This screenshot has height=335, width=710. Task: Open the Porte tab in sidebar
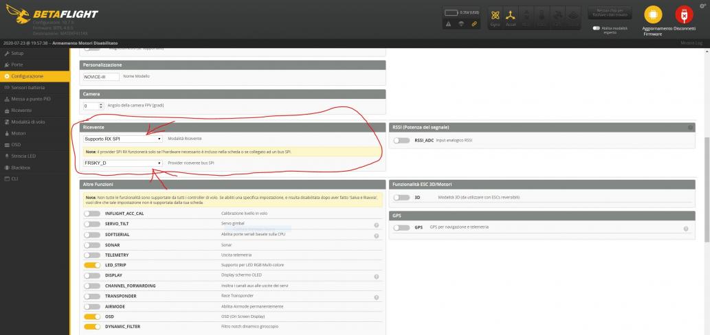pyautogui.click(x=35, y=65)
